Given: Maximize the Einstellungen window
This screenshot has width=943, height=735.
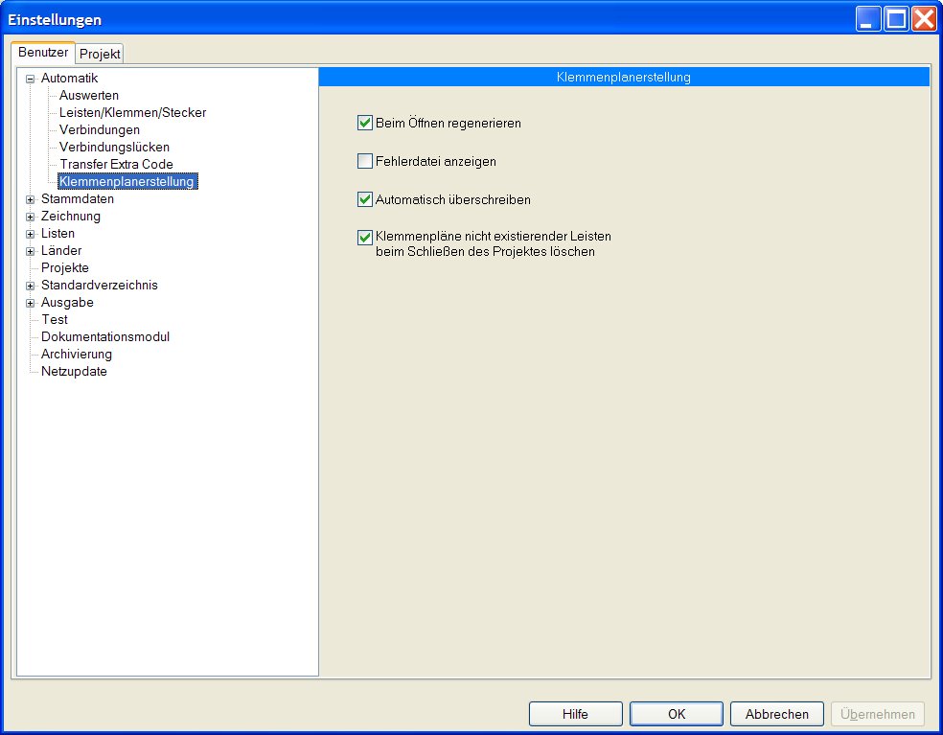Looking at the screenshot, I should click(x=896, y=18).
